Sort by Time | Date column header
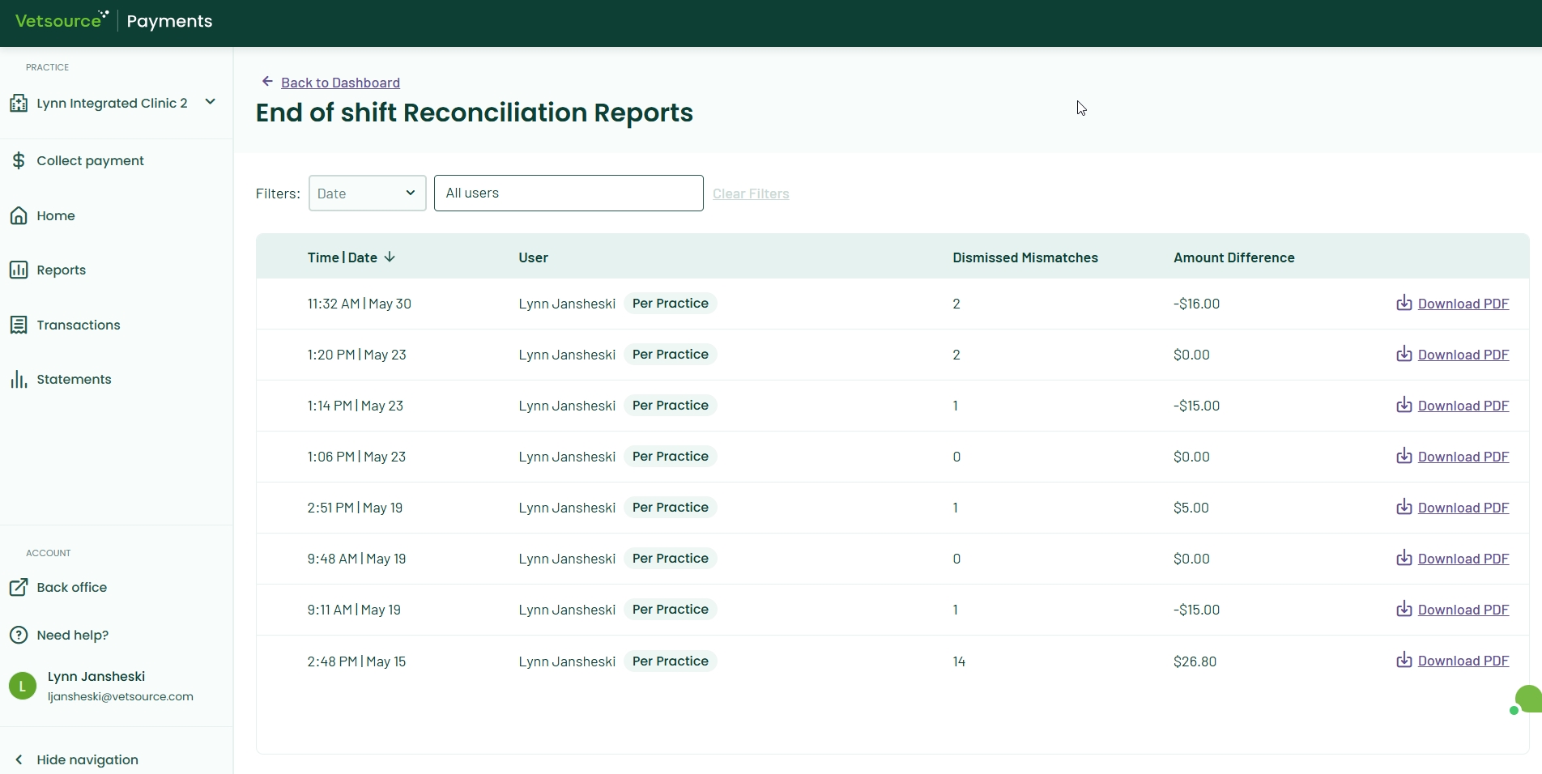The width and height of the screenshot is (1542, 774). [x=342, y=257]
